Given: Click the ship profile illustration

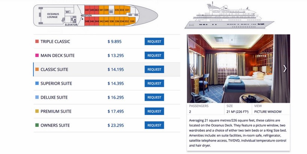Looking at the screenshot, I should pos(229,16).
